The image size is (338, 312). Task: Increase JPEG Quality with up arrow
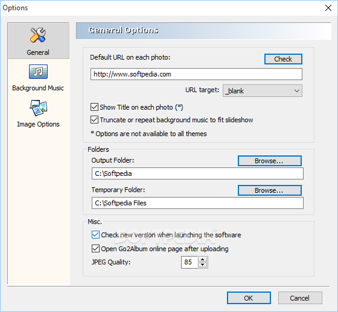[x=202, y=259]
